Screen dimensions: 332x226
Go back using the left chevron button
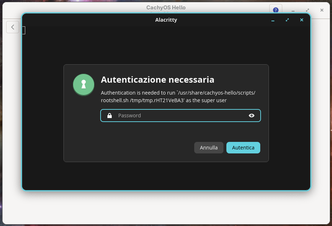pyautogui.click(x=13, y=27)
